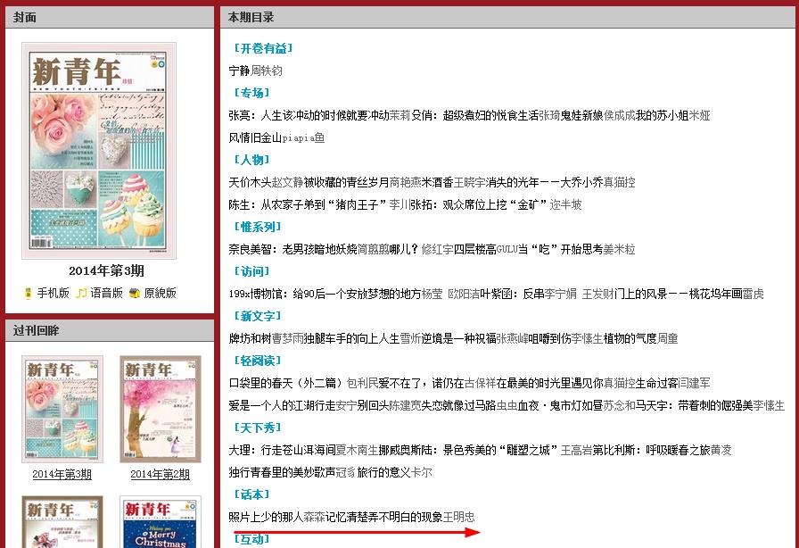
Task: Open the 语音版 audio edition link
Action: coord(106,293)
